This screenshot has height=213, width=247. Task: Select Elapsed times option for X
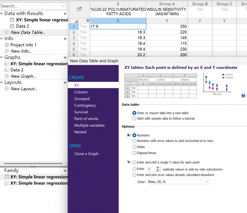134,153
